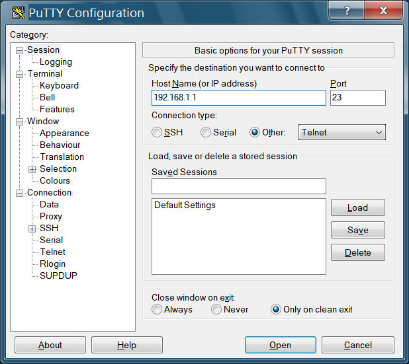Open the Terminal category

(44, 74)
